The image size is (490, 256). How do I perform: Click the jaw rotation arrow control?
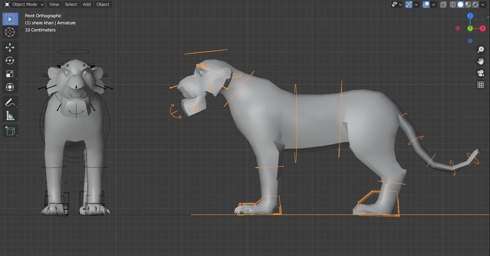coord(175,112)
